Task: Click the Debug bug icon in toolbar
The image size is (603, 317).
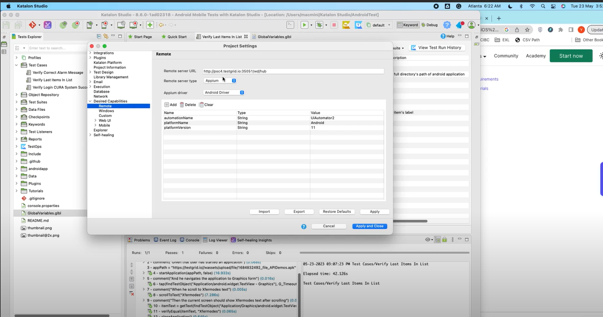Action: 319,25
